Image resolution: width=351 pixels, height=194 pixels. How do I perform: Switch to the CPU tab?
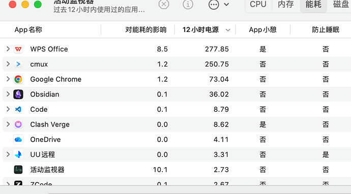[x=258, y=4]
